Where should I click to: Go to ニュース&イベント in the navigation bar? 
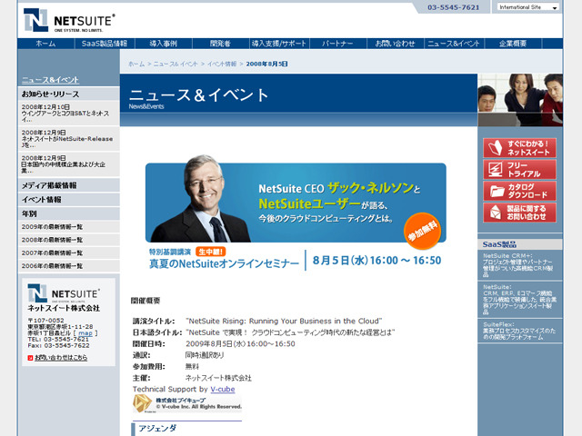click(x=454, y=44)
